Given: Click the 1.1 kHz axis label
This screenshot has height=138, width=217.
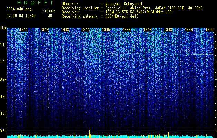Looking at the screenshot, I should click(3, 45).
